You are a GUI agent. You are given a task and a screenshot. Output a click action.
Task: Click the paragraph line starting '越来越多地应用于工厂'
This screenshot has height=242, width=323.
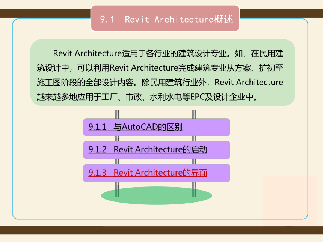(x=147, y=97)
